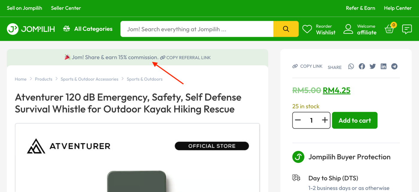Open the shopping basket cart icon
Viewport: 419px width, 192px height.
tap(389, 29)
